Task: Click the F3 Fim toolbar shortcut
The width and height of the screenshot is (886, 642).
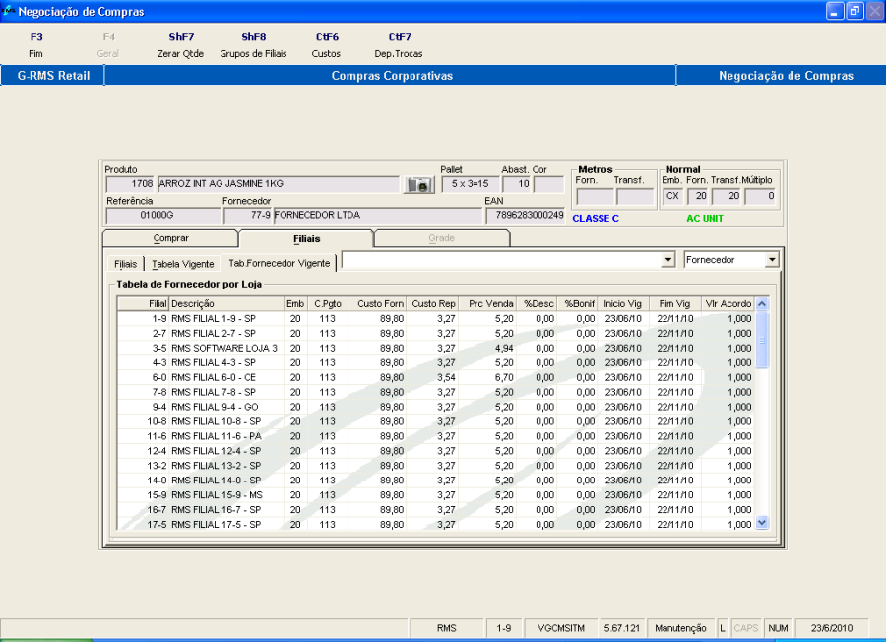Action: (36, 45)
